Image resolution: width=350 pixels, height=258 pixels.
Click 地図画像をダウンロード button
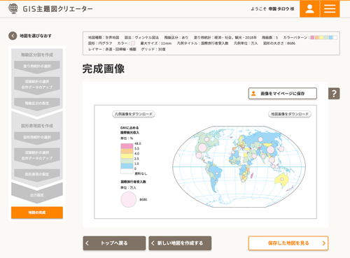[x=290, y=114]
